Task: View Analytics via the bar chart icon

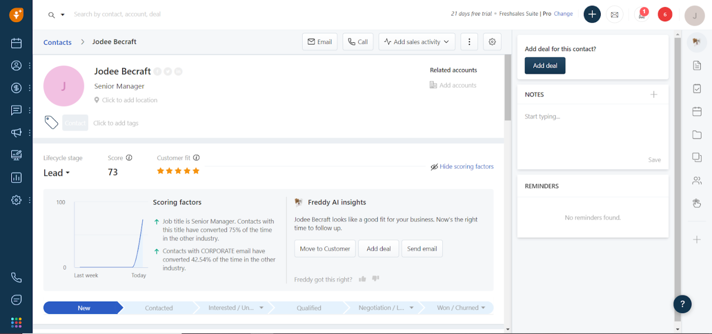Action: [16, 177]
